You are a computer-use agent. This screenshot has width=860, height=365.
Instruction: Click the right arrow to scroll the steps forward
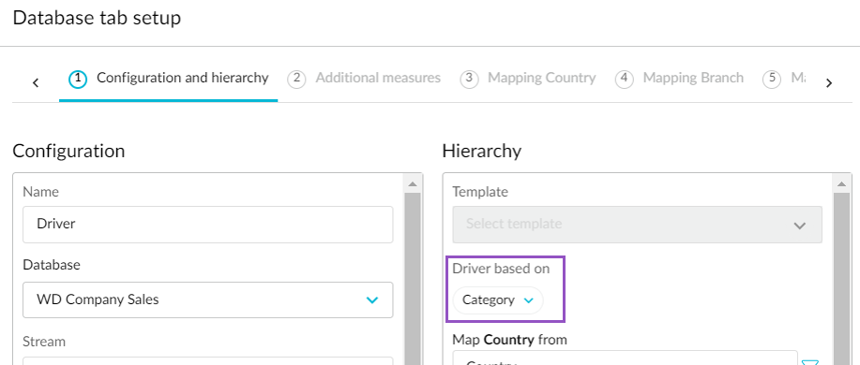pyautogui.click(x=829, y=82)
